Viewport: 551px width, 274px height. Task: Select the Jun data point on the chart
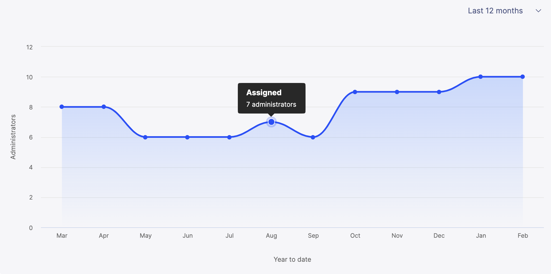click(x=188, y=137)
